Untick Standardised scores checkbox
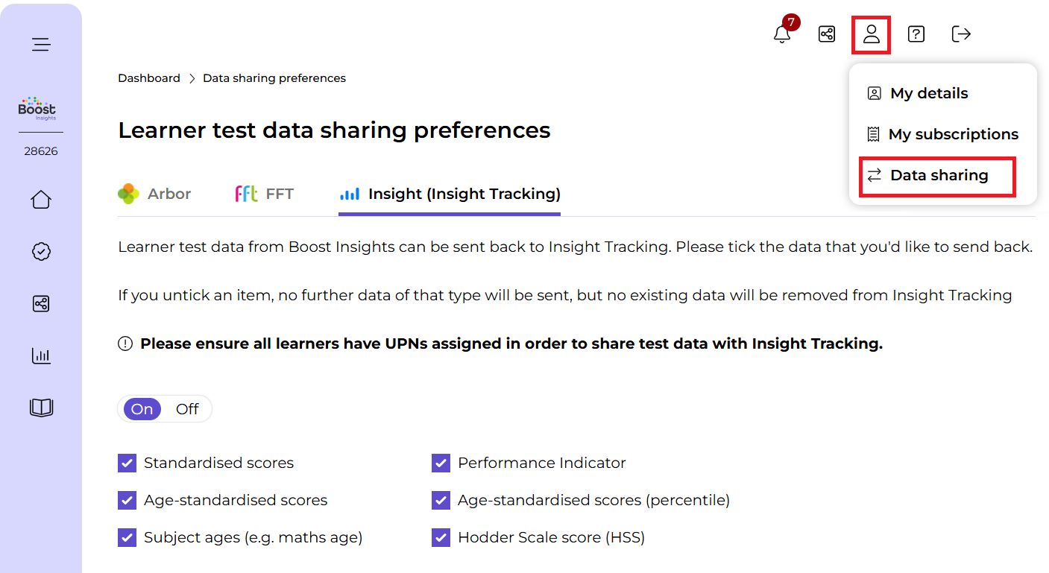1049x573 pixels. coord(127,463)
